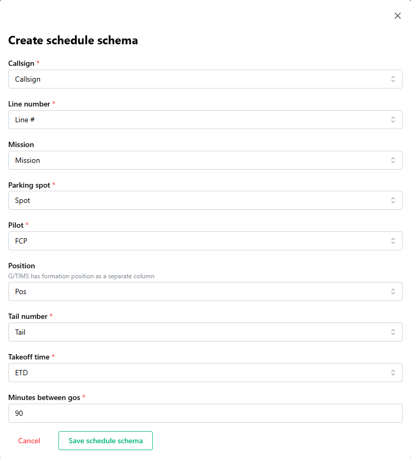The width and height of the screenshot is (411, 458).
Task: Open the ETD takeoff time dropdown
Action: 200,373
